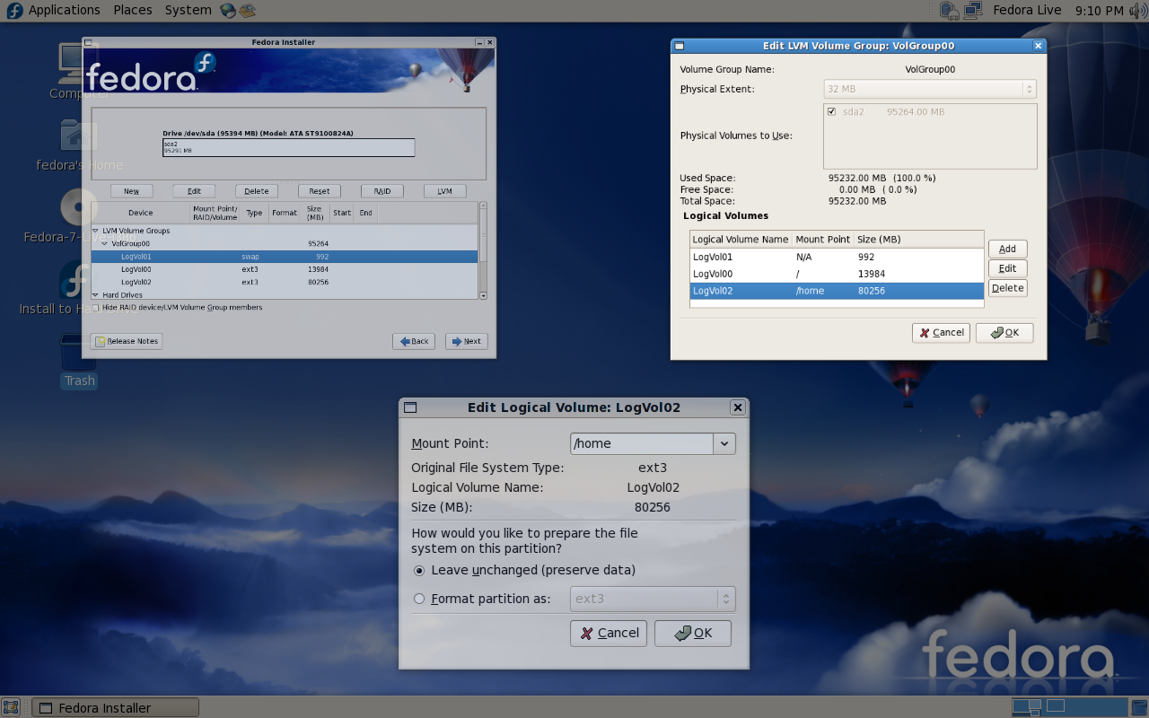Collapse the LVM Volume Groups tree node
The height and width of the screenshot is (718, 1149).
(x=96, y=231)
